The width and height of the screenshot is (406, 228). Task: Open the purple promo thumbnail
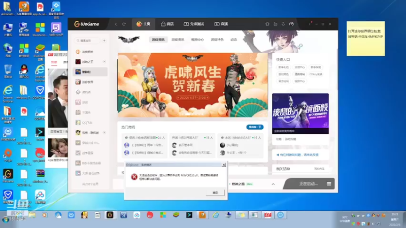[x=300, y=113]
